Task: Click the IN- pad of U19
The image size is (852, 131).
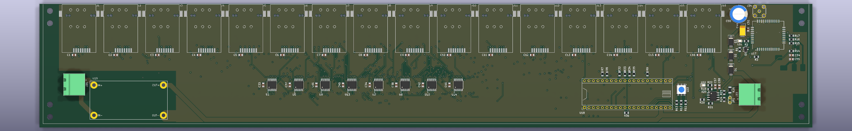Action: [x=94, y=115]
